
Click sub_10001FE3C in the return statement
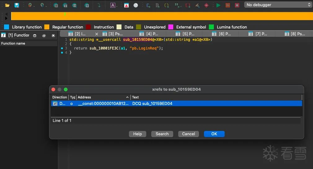pyautogui.click(x=104, y=48)
